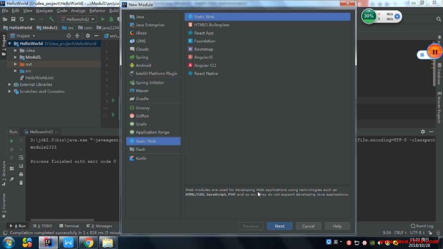Expand External Libraries node

pyautogui.click(x=10, y=84)
